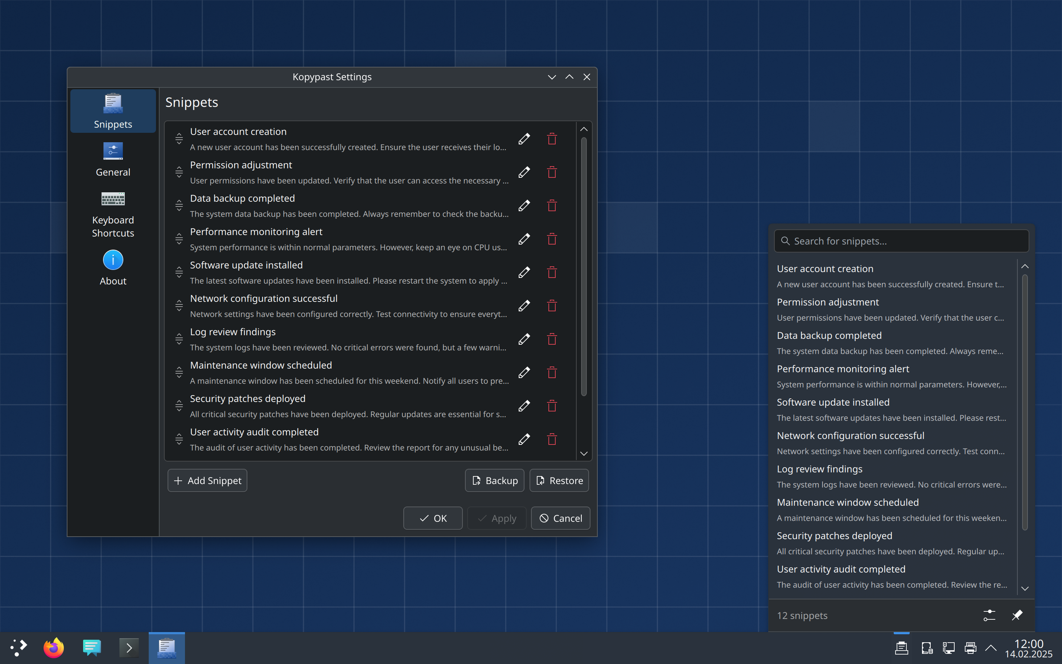Click the Kopypast tray icon
Image resolution: width=1062 pixels, height=664 pixels.
click(x=901, y=648)
